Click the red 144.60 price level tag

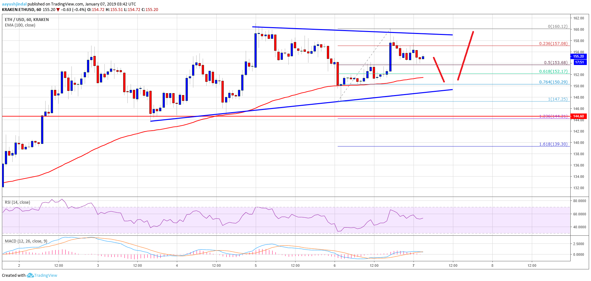579,116
